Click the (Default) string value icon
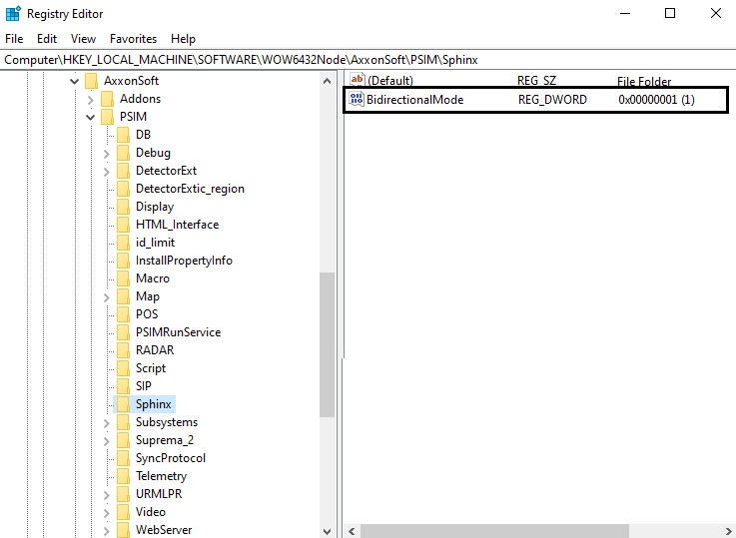736x538 pixels. pos(358,79)
